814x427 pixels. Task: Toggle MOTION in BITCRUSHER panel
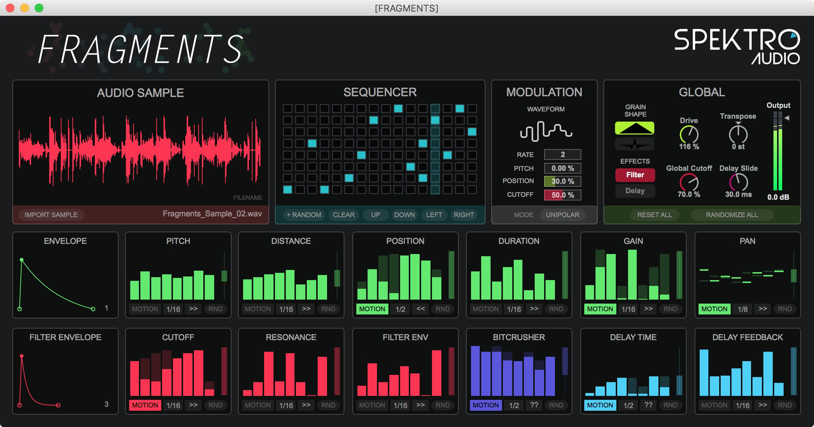486,405
